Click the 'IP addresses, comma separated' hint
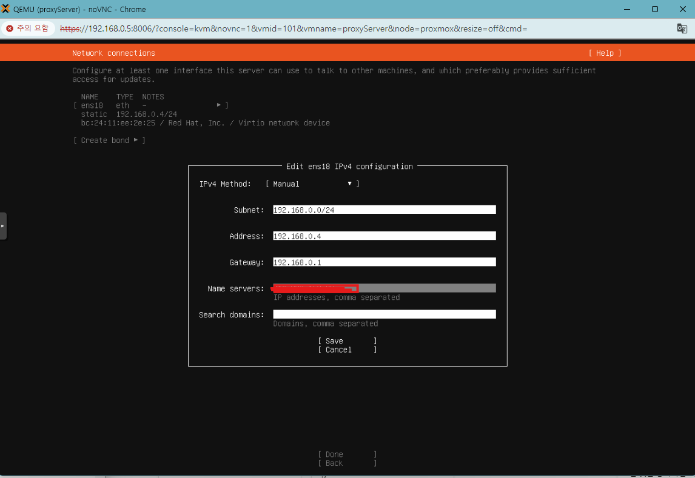The height and width of the screenshot is (478, 695). (x=337, y=297)
